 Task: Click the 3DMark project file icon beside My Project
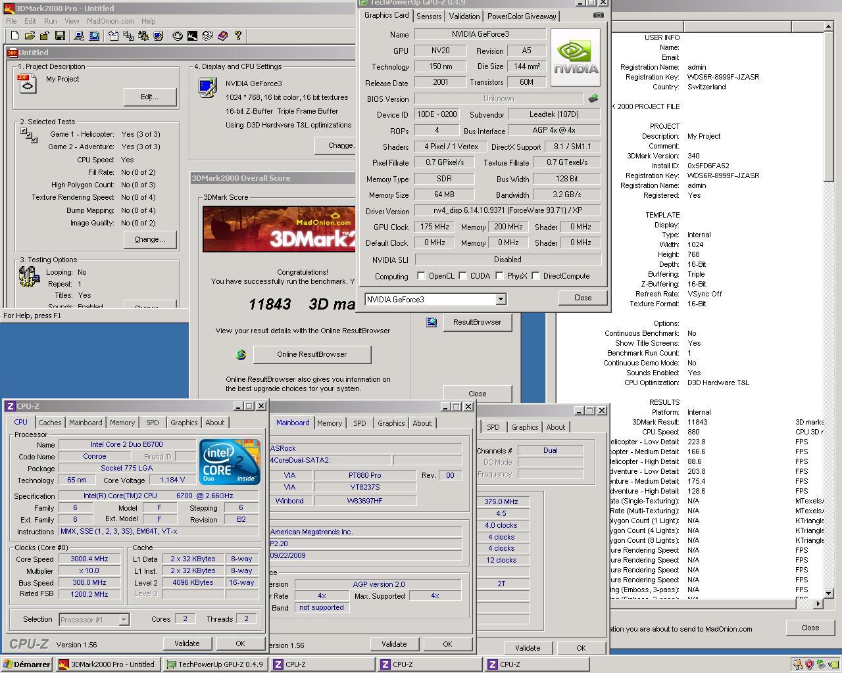click(28, 83)
